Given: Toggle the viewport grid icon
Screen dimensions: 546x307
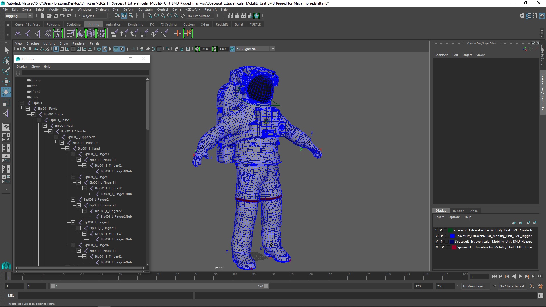Looking at the screenshot, I should coord(56,49).
